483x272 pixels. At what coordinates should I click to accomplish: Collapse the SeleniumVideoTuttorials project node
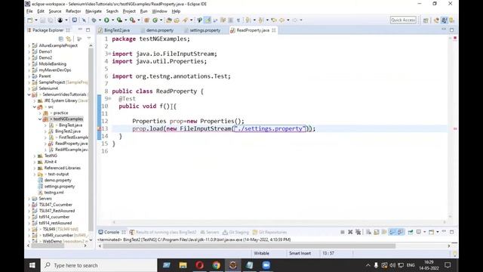(x=29, y=94)
